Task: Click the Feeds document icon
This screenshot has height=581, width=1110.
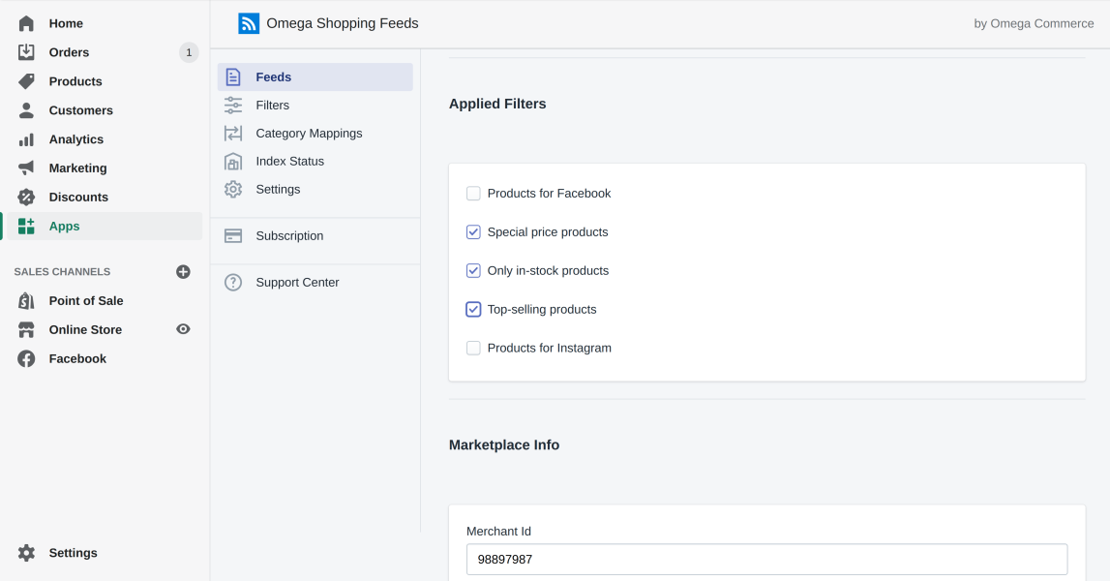Action: 233,77
